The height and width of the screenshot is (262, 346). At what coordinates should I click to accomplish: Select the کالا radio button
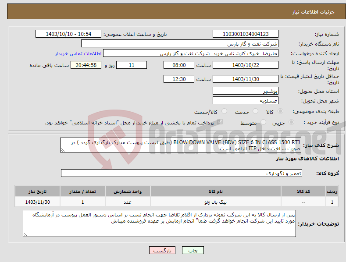pyautogui.click(x=281, y=111)
